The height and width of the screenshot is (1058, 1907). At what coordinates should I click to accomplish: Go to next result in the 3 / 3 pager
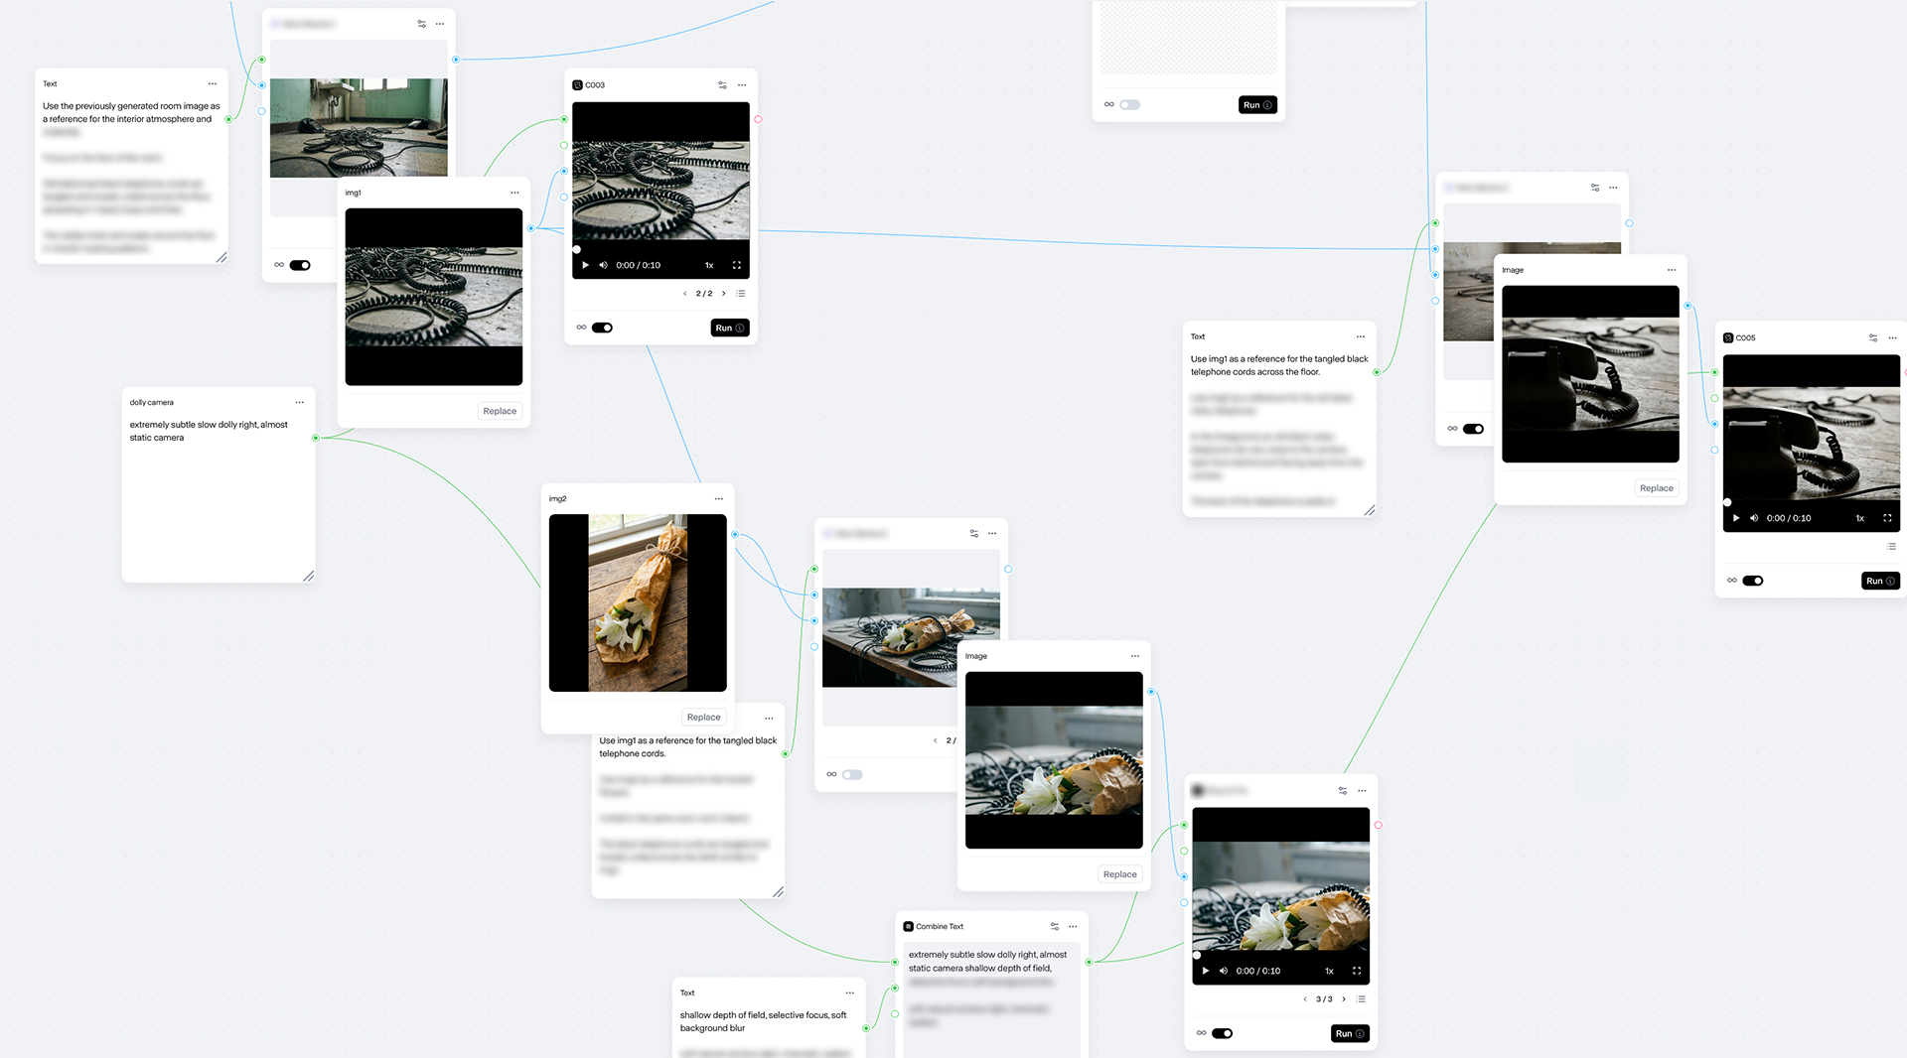click(x=1344, y=999)
